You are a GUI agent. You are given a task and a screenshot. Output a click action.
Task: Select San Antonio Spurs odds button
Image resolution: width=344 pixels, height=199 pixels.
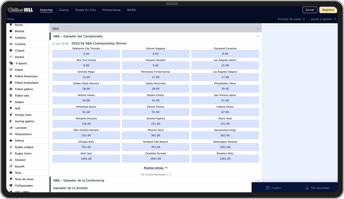[225, 100]
